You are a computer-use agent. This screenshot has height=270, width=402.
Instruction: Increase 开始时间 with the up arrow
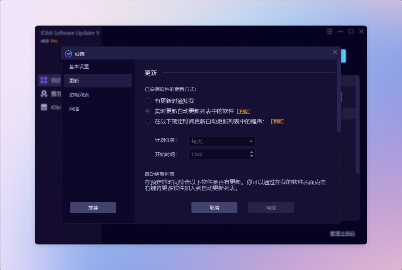(x=252, y=152)
